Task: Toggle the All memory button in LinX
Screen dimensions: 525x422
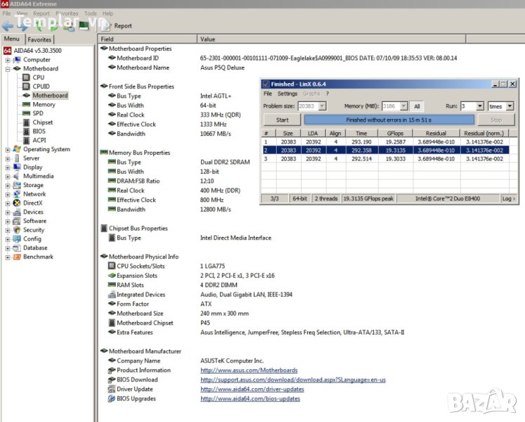Action: (417, 106)
